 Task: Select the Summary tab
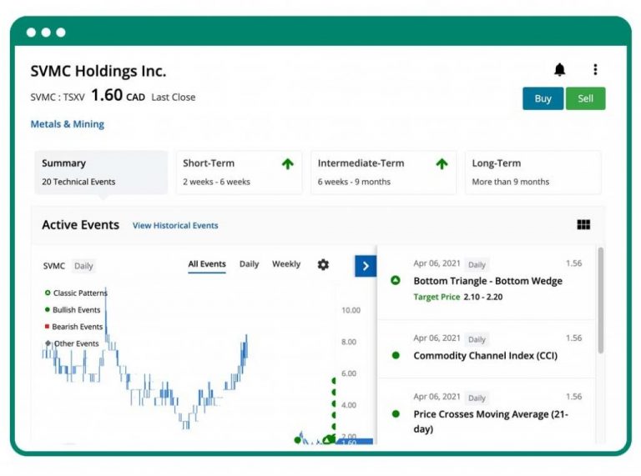[x=101, y=173]
